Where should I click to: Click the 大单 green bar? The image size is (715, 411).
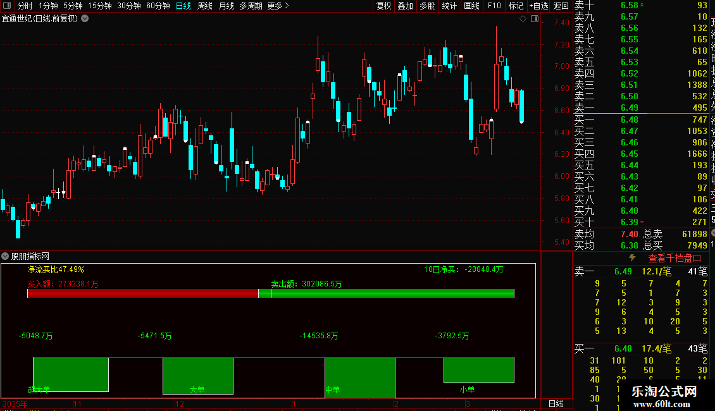198,376
